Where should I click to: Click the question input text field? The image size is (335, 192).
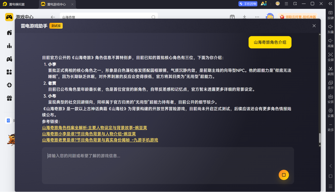(x=168, y=165)
